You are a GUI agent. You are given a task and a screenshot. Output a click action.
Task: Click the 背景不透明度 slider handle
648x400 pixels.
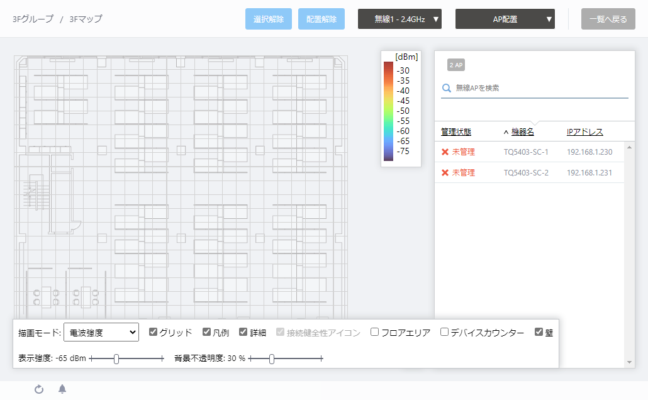(x=272, y=358)
